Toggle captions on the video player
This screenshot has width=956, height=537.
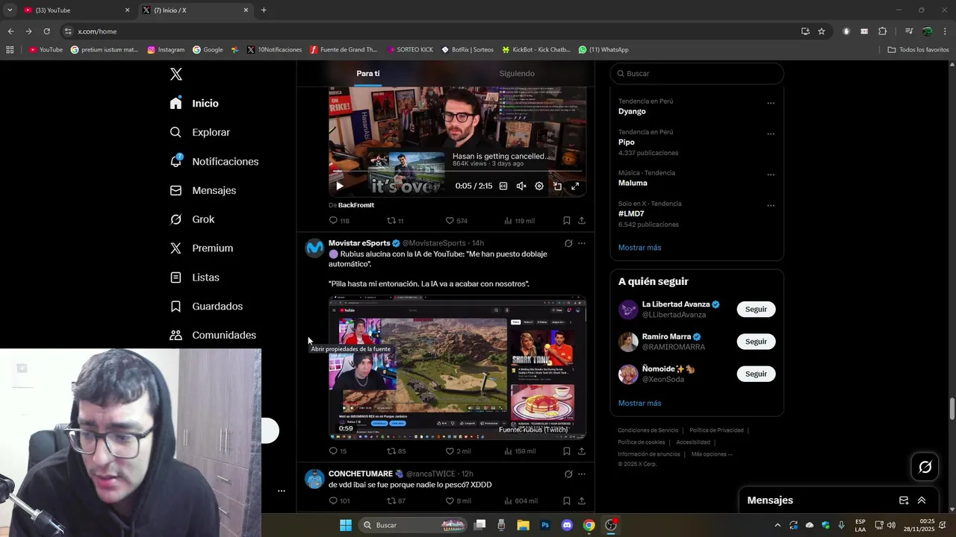(503, 186)
